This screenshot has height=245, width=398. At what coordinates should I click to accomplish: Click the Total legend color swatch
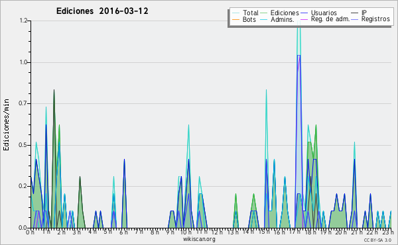coord(235,13)
